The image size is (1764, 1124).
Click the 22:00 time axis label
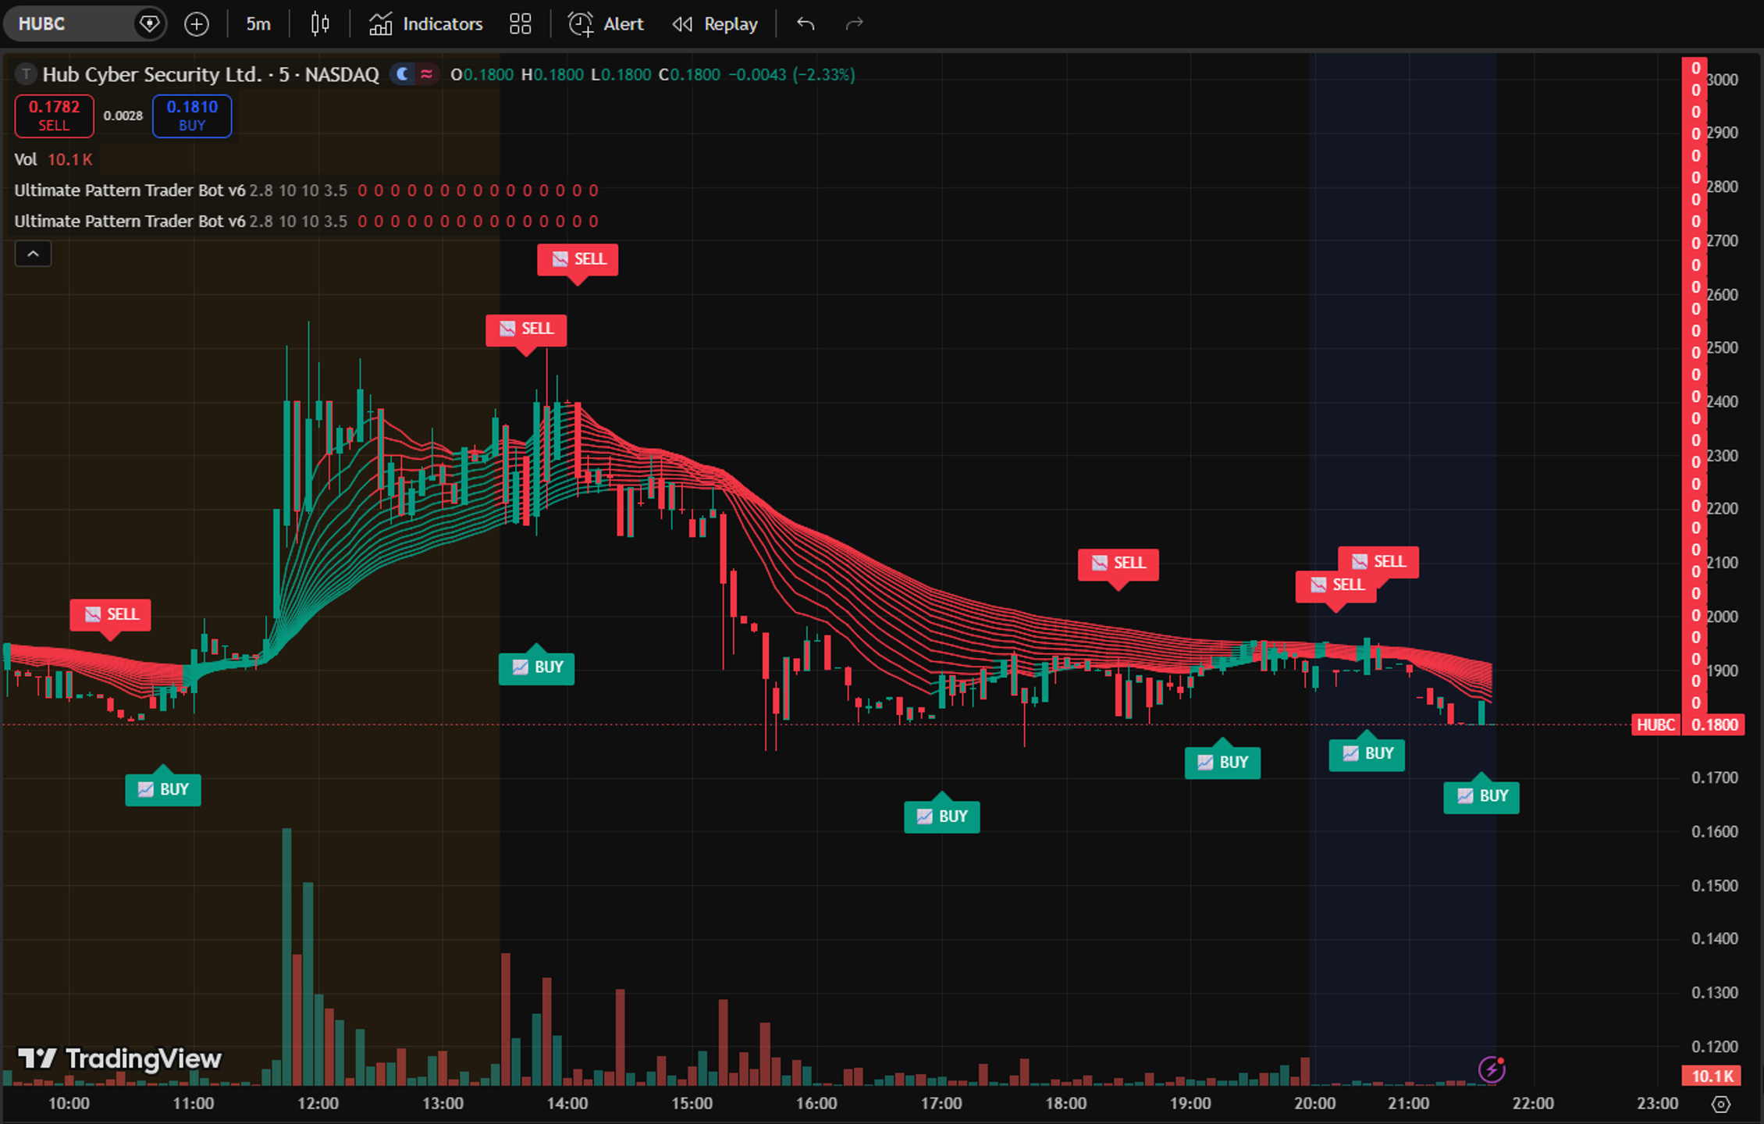[x=1533, y=1104]
